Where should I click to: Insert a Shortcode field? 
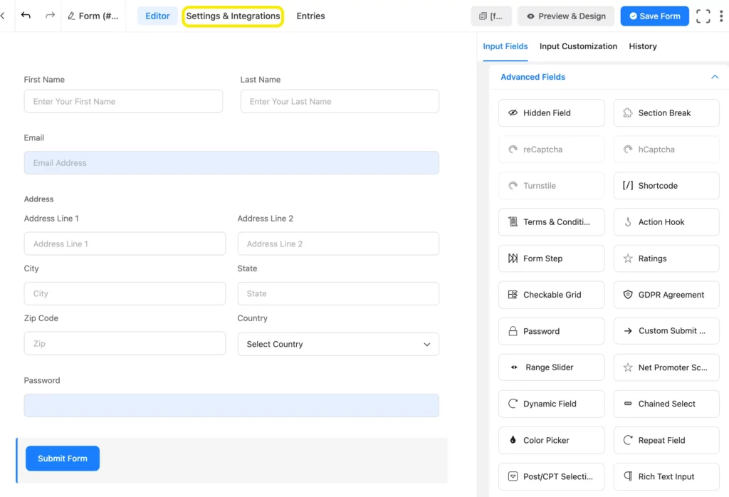tap(666, 186)
